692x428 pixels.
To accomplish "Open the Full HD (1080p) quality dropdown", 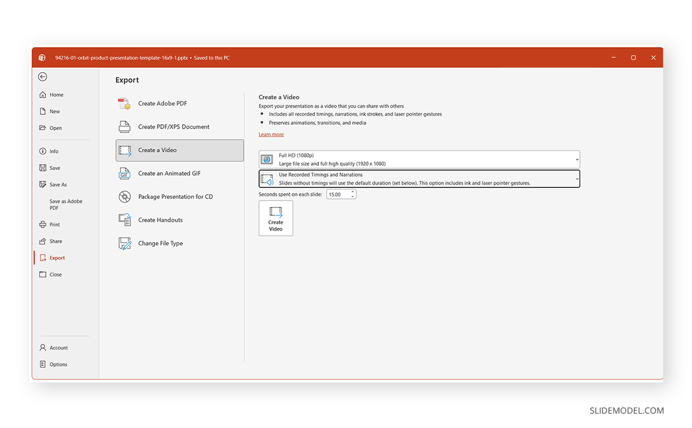I will (x=419, y=160).
